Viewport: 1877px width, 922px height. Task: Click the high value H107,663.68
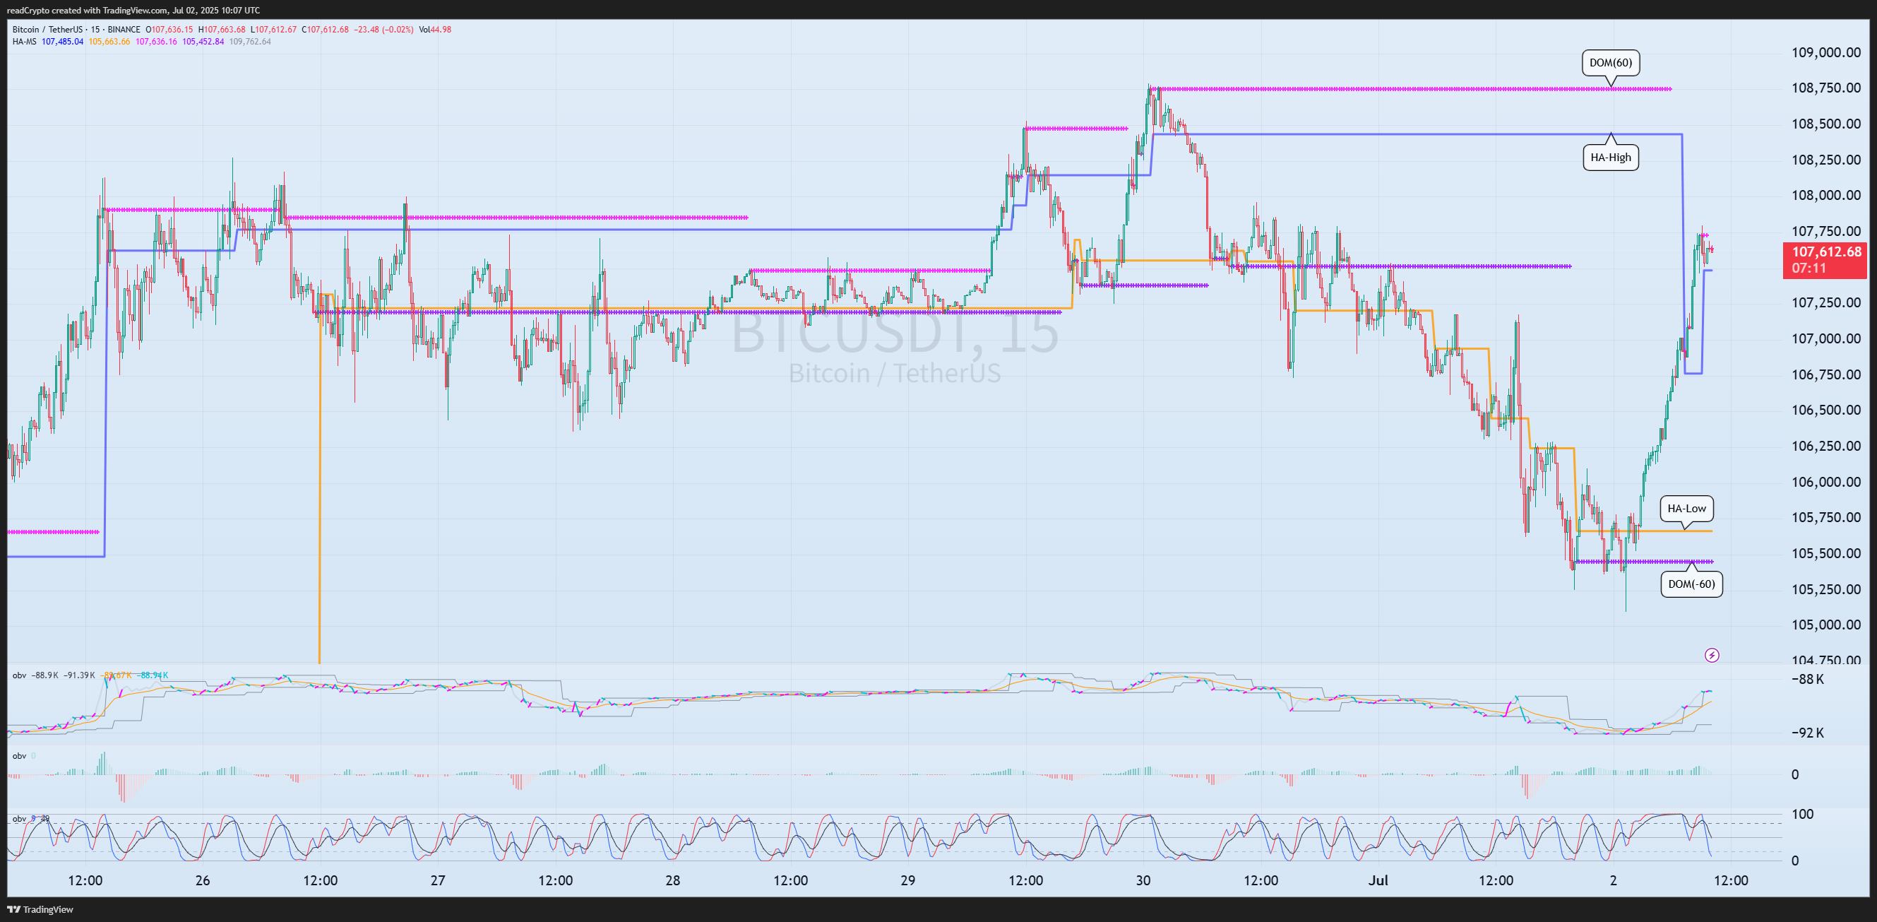click(222, 30)
